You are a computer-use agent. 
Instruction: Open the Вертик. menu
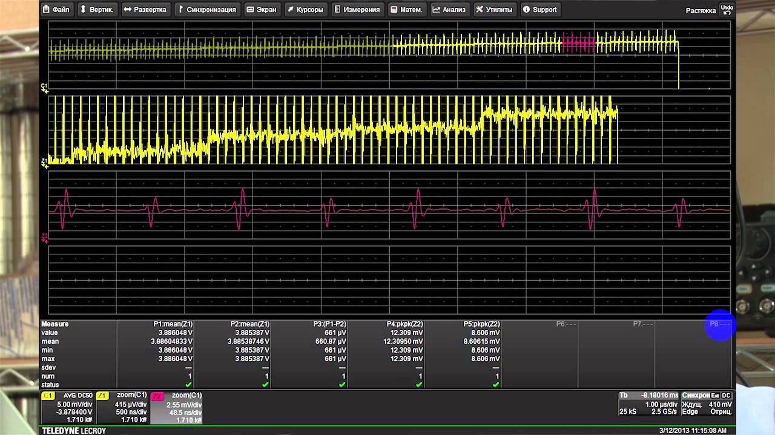click(x=97, y=10)
